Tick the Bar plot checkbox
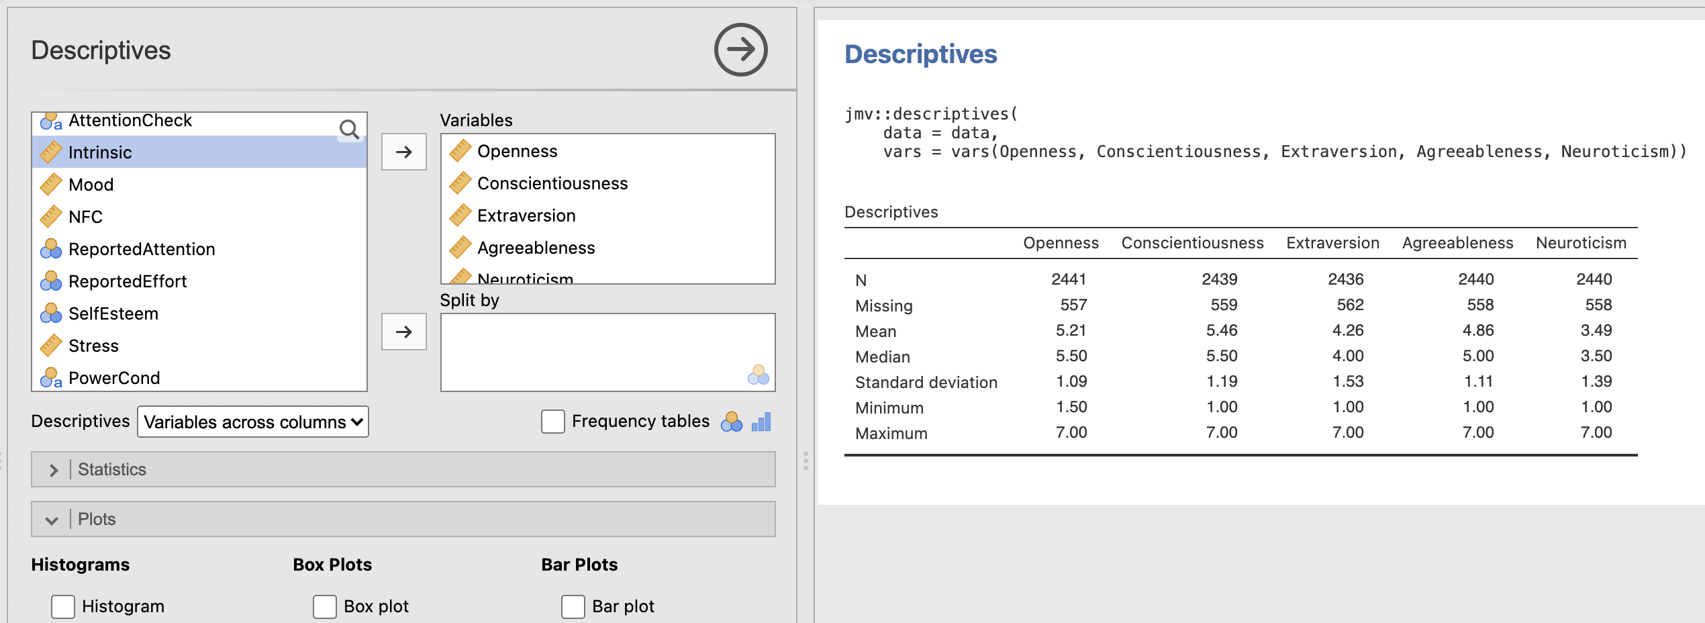 (x=573, y=606)
